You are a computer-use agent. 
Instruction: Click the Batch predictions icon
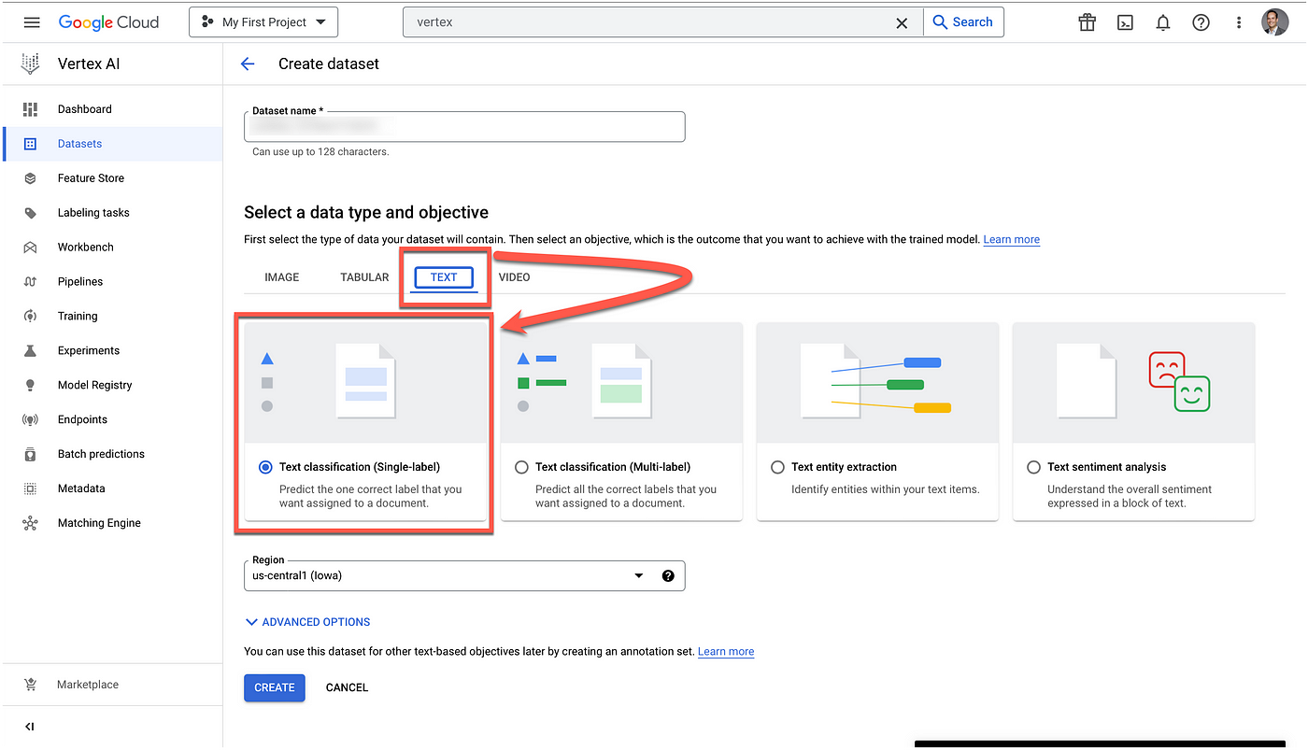[x=30, y=455]
